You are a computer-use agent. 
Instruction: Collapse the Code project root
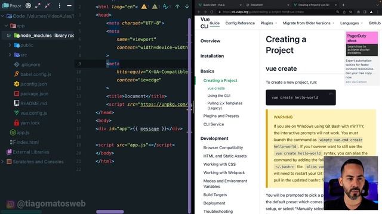pyautogui.click(x=2, y=16)
